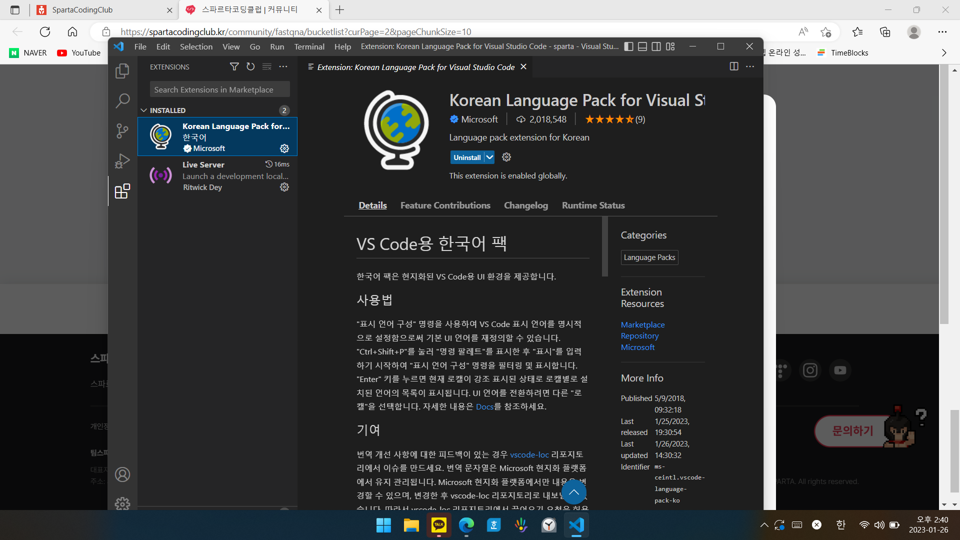Switch to Runtime Status tab
This screenshot has width=960, height=540.
coord(593,205)
